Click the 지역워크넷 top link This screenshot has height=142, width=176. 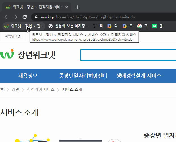pyautogui.click(x=13, y=36)
